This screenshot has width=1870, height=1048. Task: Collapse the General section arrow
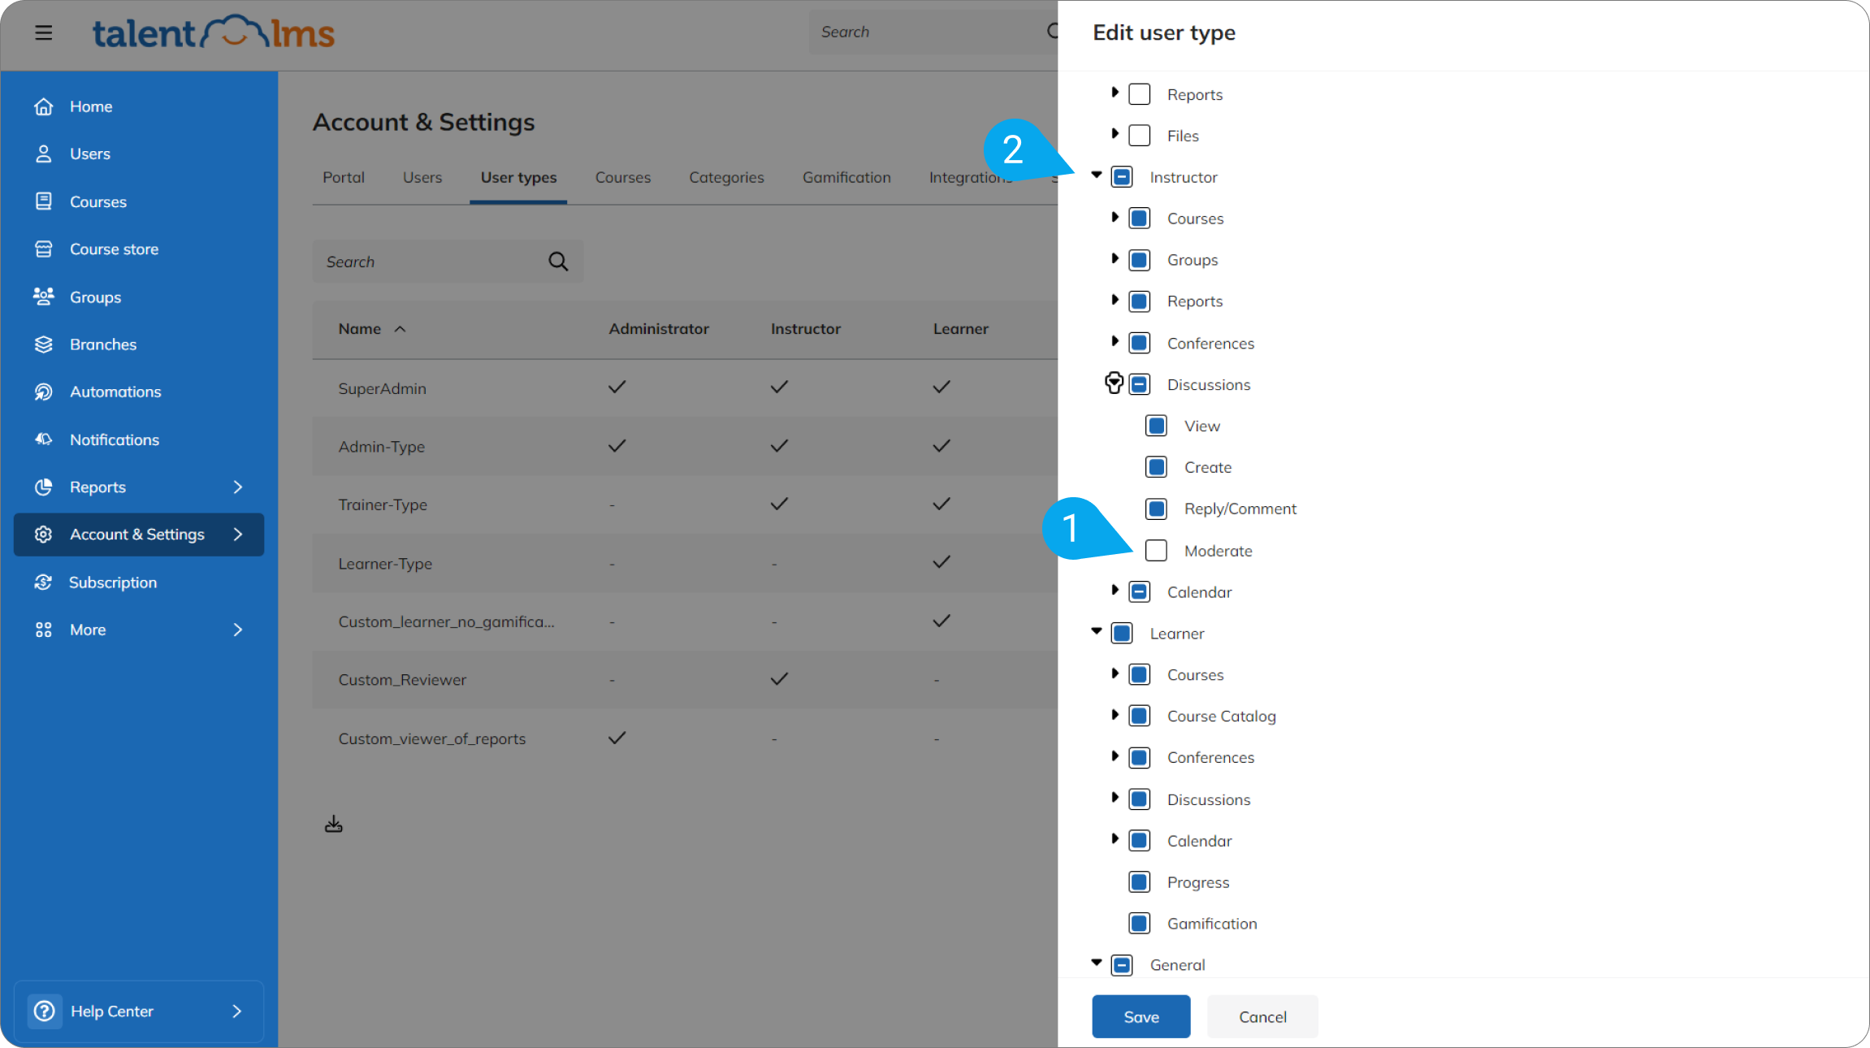click(x=1097, y=963)
